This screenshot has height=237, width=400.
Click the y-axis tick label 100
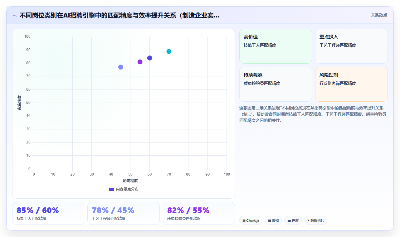[x=27, y=37]
